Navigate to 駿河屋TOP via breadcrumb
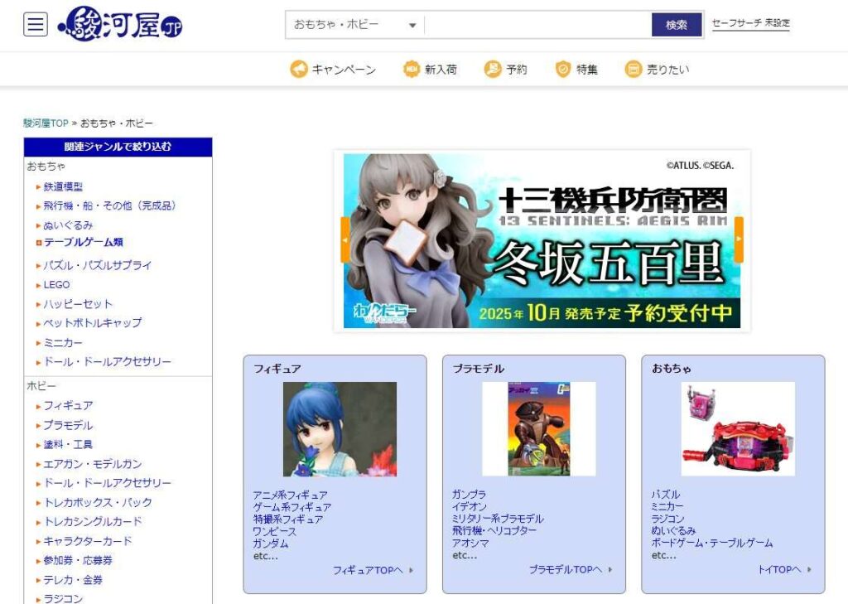Viewport: 848px width, 604px height. 46,120
